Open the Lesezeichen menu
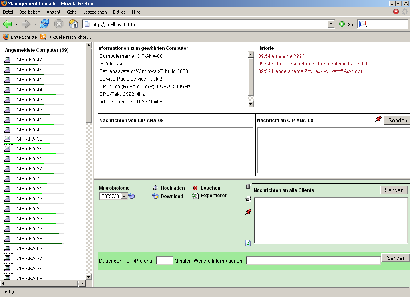This screenshot has width=410, height=297. 95,12
